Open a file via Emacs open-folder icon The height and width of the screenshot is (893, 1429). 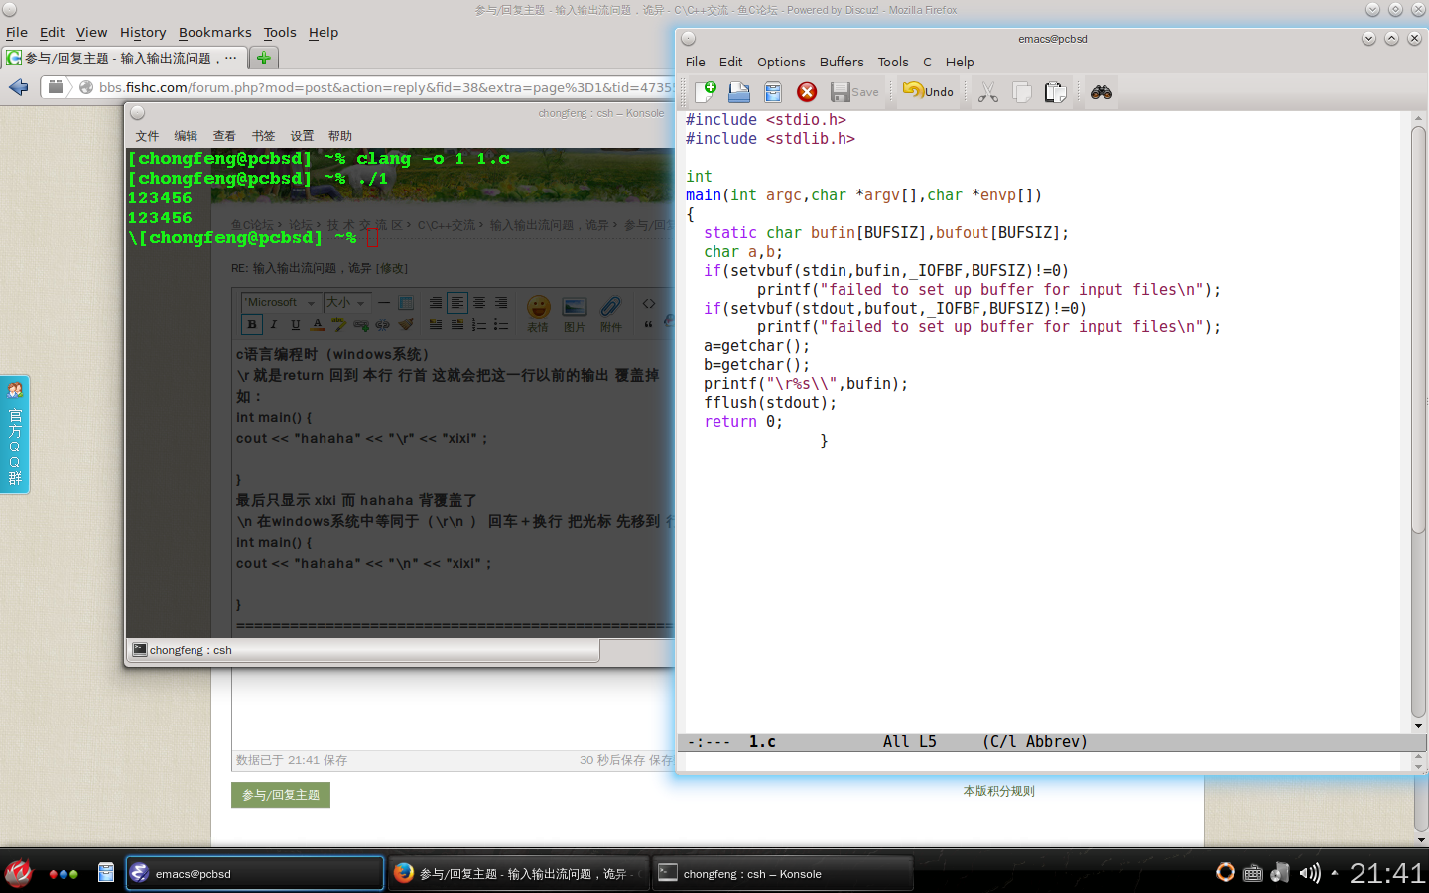pos(739,92)
